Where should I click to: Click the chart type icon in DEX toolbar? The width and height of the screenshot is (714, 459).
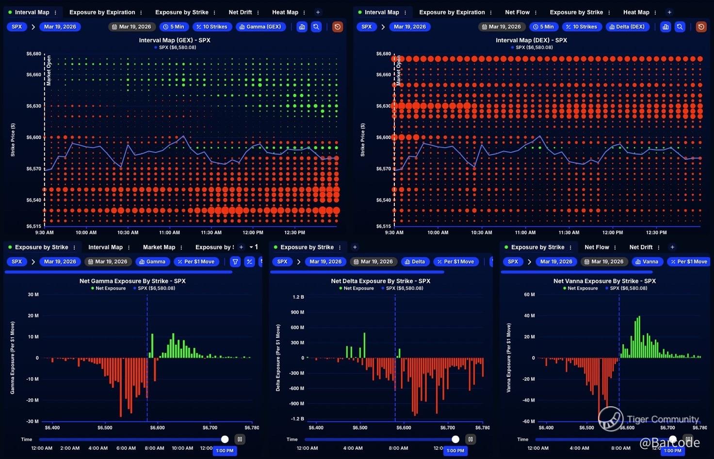[x=665, y=27]
